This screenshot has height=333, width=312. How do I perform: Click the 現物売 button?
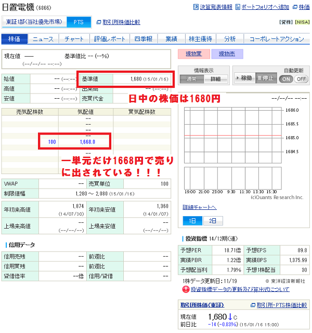tap(227, 54)
